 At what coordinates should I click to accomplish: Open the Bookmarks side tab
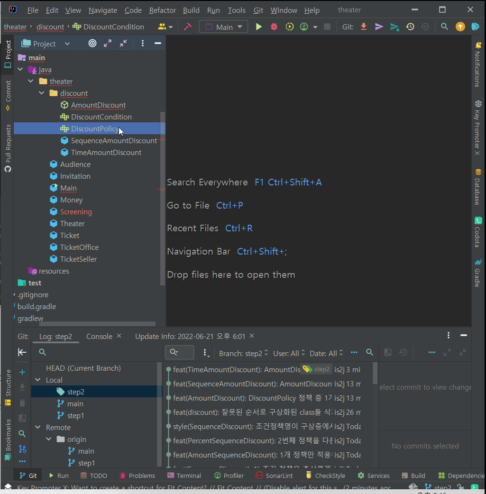coord(8,439)
